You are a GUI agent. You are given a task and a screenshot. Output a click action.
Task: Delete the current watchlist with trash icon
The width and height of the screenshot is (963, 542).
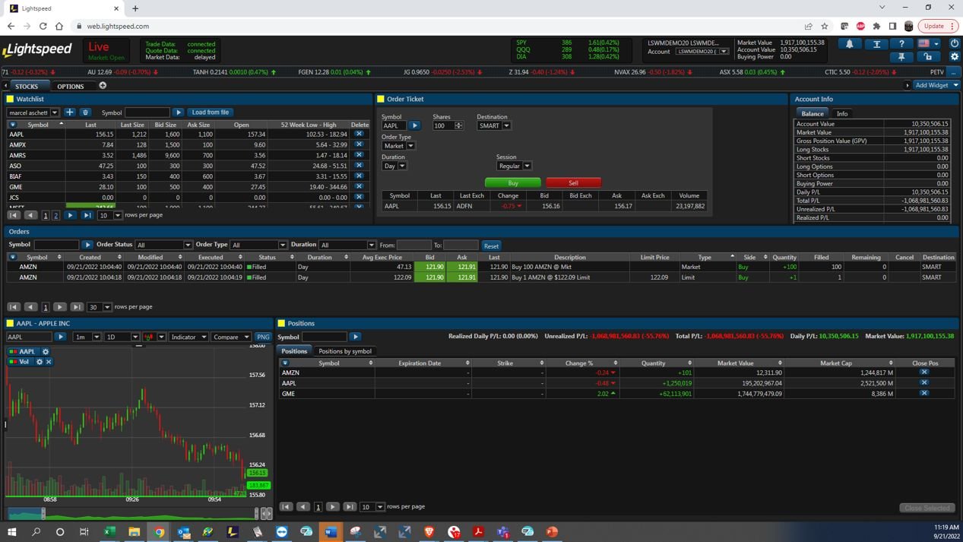point(85,113)
